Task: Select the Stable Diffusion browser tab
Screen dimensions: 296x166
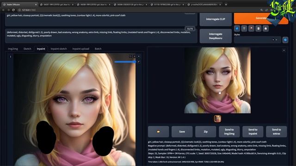Action: [19, 5]
